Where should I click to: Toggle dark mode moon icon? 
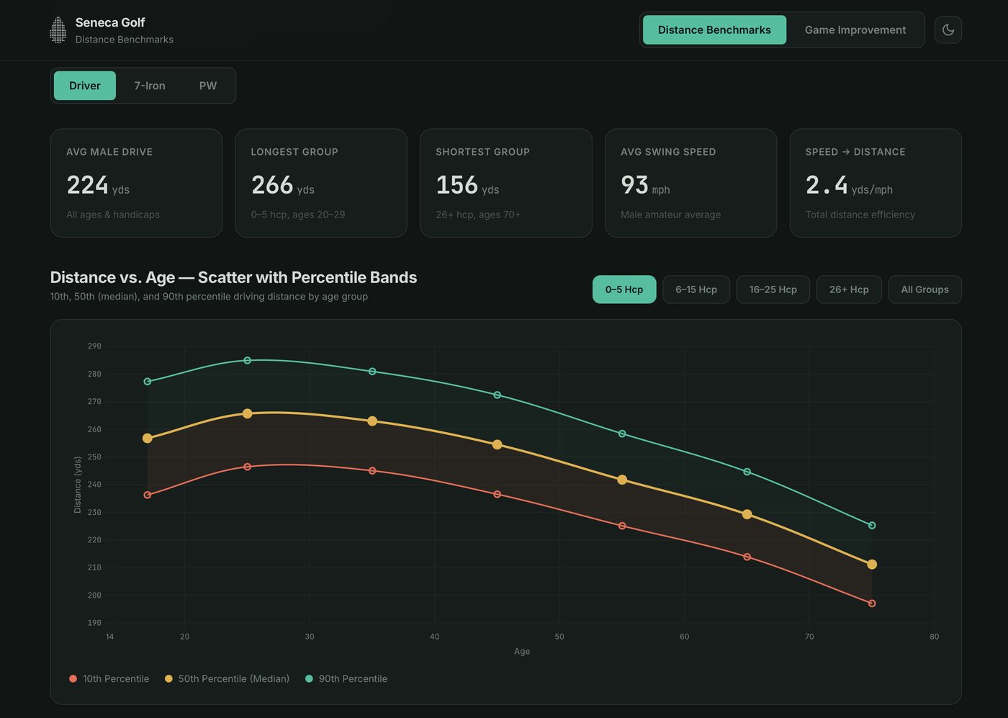948,30
